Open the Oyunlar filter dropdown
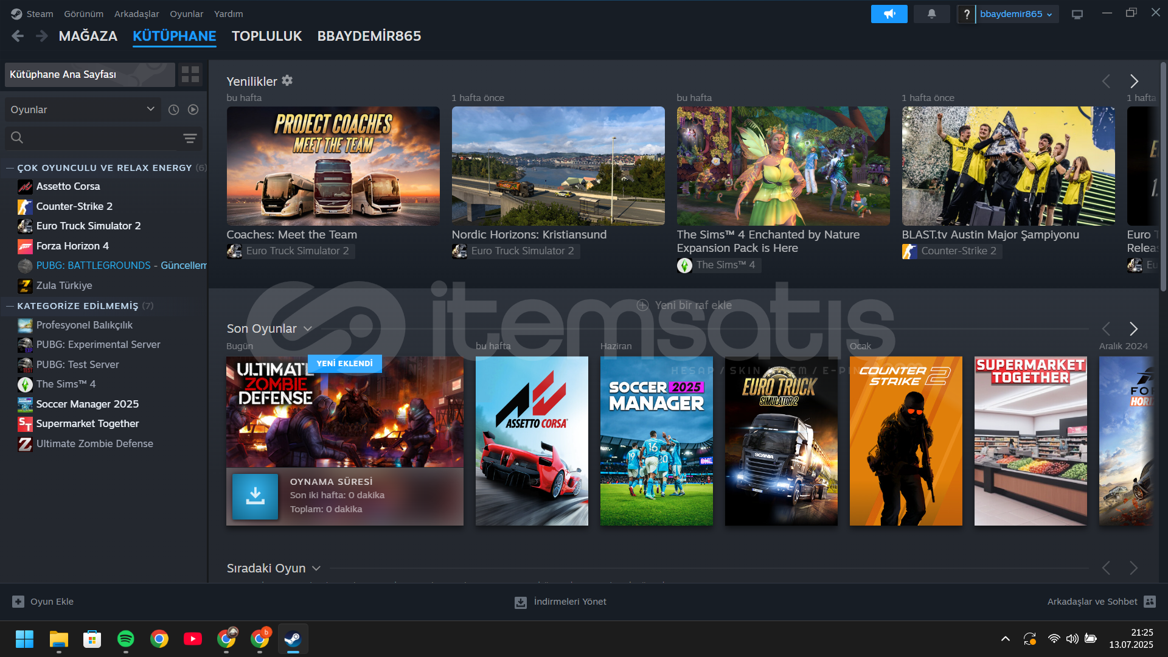 (83, 109)
